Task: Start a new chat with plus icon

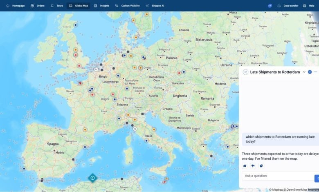Action: click(310, 72)
